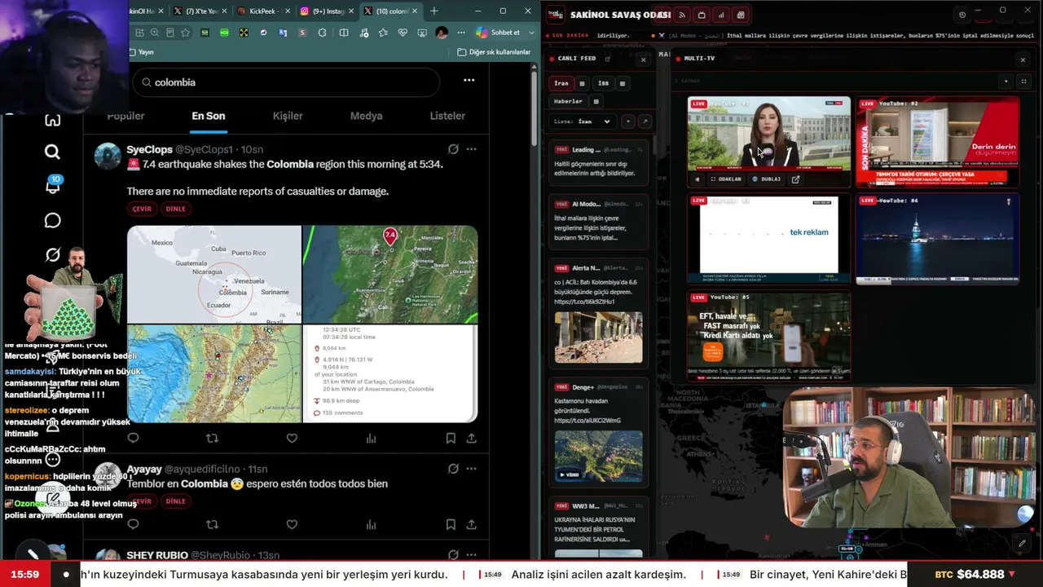The image size is (1043, 587).
Task: Open X messages chat bubble icon
Action: point(52,221)
